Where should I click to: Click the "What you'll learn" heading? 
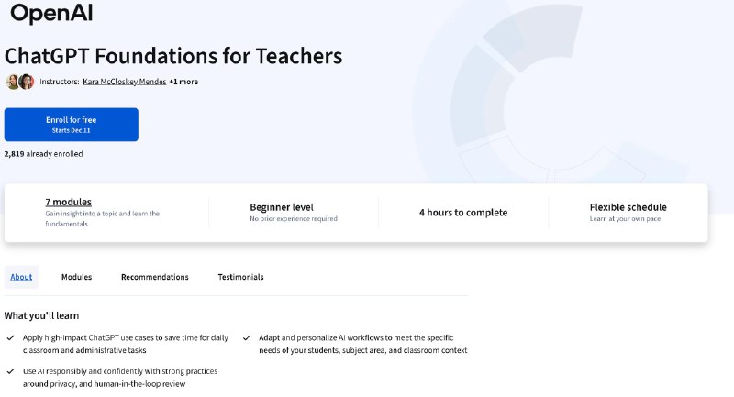click(41, 315)
